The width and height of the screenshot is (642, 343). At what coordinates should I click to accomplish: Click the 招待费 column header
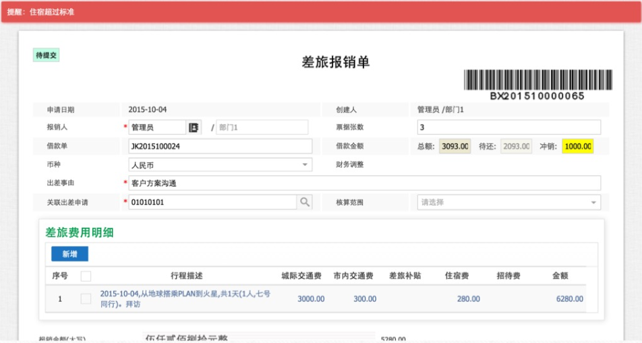click(508, 276)
